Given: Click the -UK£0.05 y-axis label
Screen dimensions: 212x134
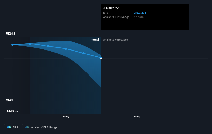Looking at the screenshot, I should tap(12, 111).
